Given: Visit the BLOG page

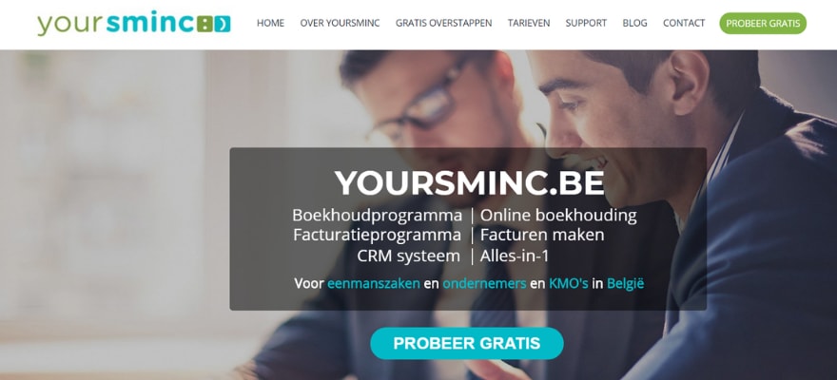Looking at the screenshot, I should (634, 24).
